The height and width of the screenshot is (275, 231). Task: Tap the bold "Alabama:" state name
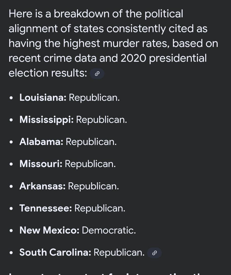41,142
